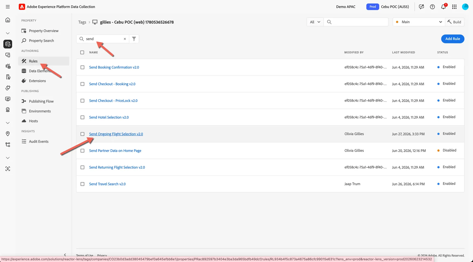The height and width of the screenshot is (262, 473).
Task: Open the rules filter funnel icon
Action: pyautogui.click(x=134, y=39)
